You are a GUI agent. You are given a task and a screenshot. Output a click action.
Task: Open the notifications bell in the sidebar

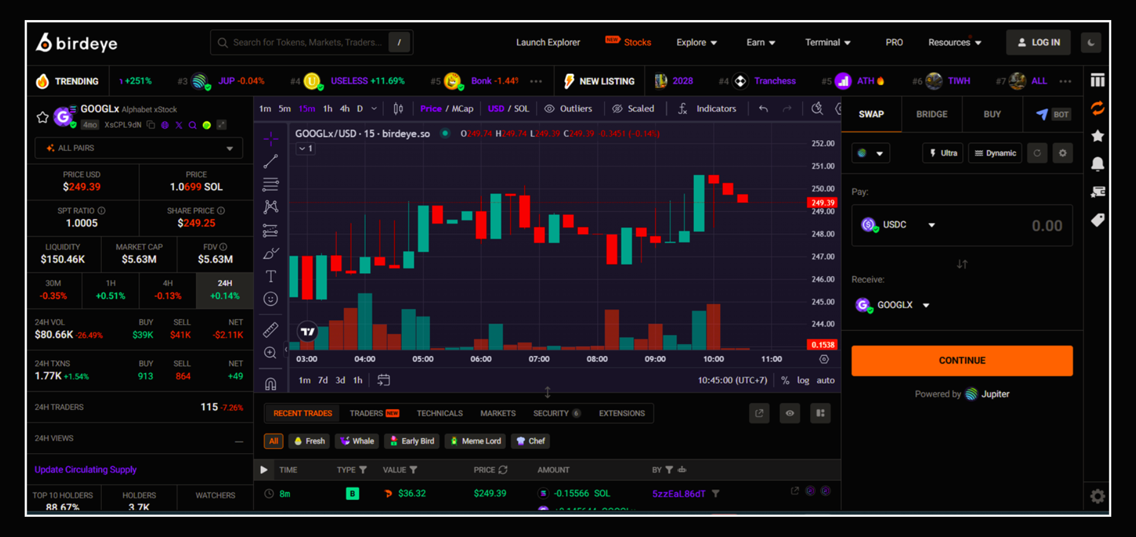(1098, 164)
